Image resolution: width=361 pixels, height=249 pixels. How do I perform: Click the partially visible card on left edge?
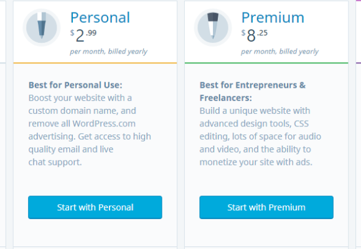tap(2, 125)
